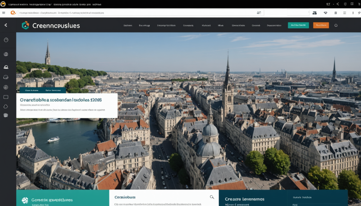Click the yellow round app icon in title bar
Image resolution: width=361 pixels, height=206 pixels.
point(3,4)
